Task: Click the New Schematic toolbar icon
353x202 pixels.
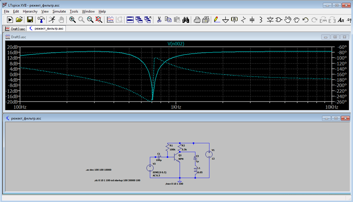Action: (10, 20)
